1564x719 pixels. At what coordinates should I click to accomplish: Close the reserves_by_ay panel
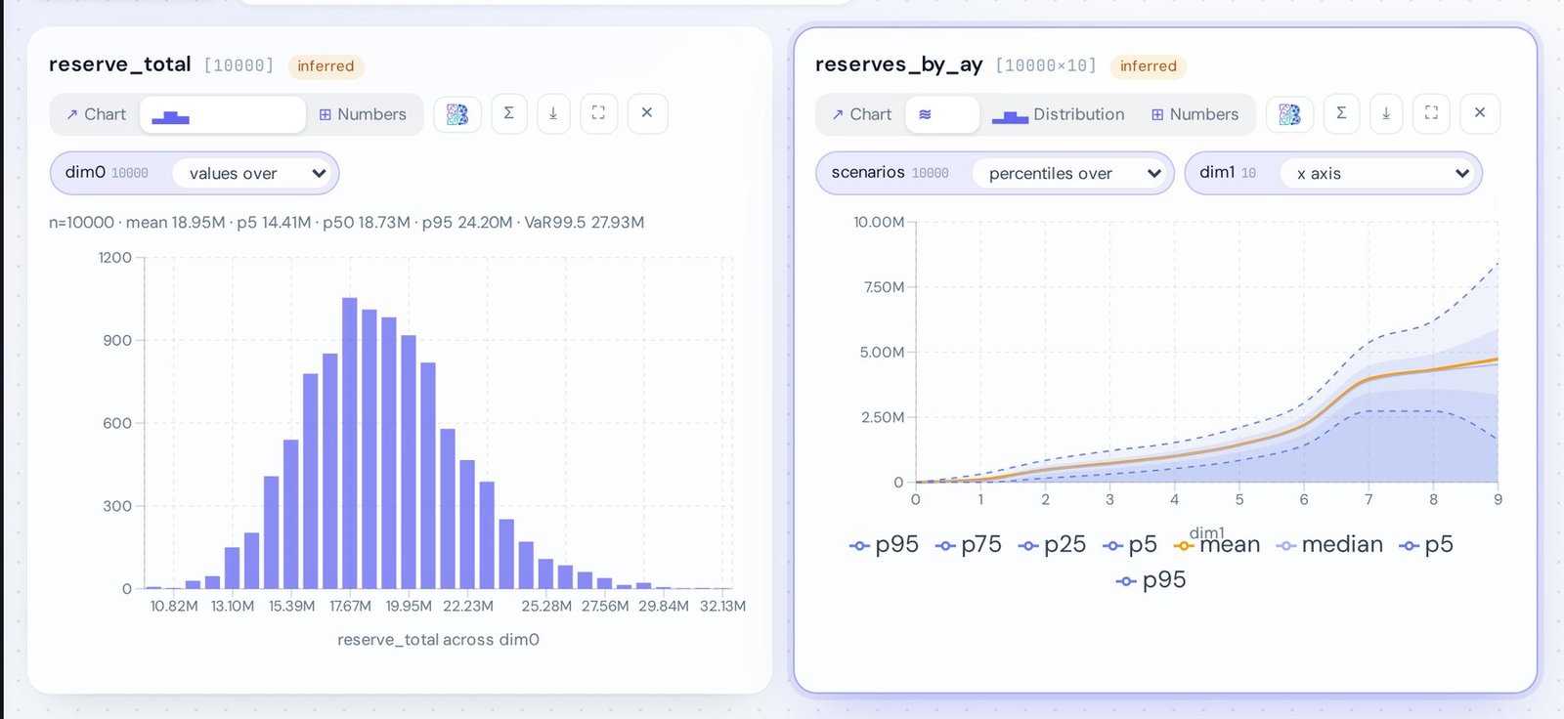click(1480, 113)
